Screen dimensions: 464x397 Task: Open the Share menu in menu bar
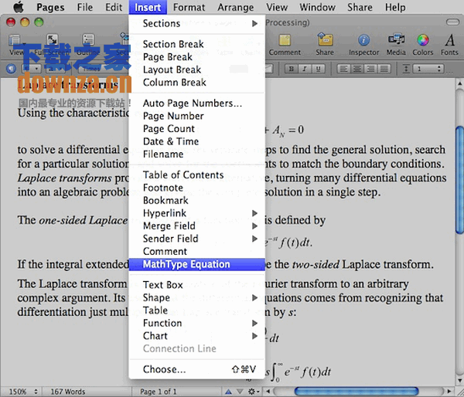[x=360, y=7]
